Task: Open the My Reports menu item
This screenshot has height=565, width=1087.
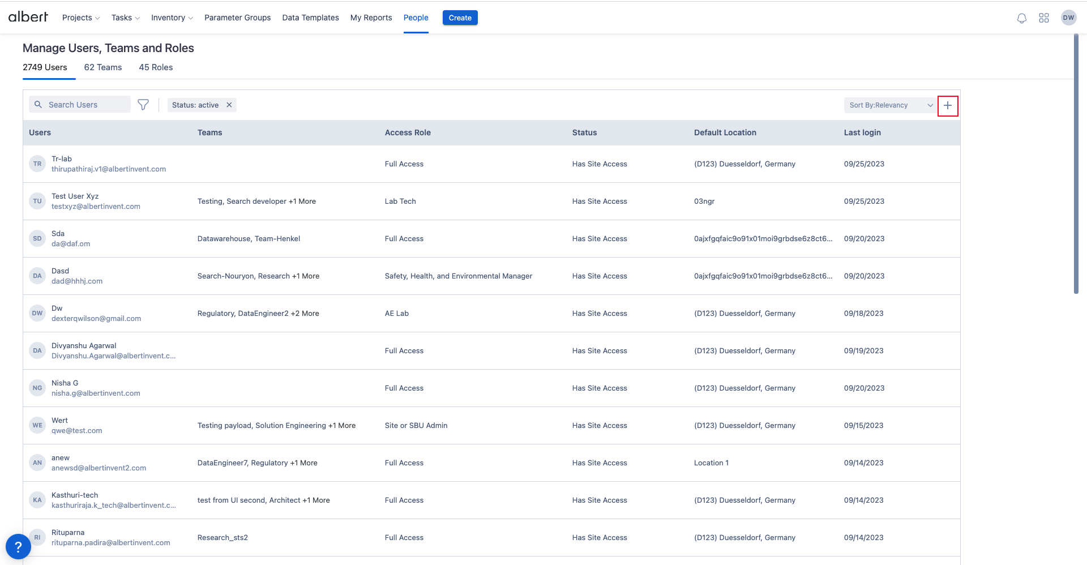Action: point(371,18)
